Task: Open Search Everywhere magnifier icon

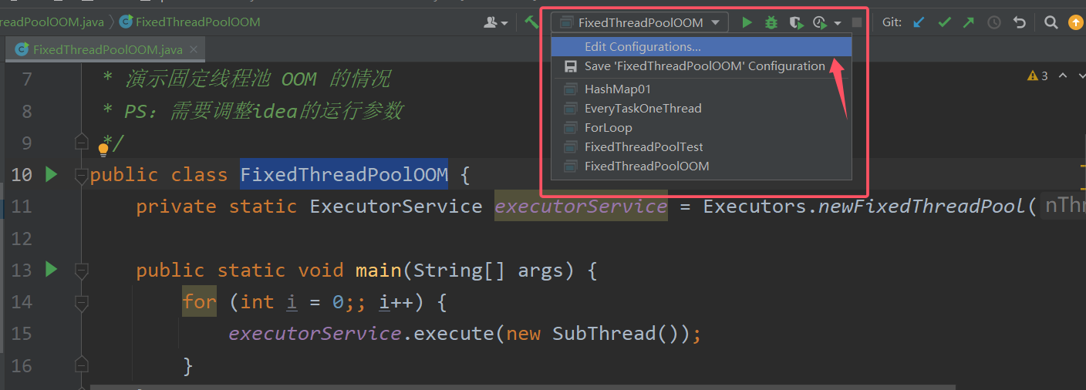Action: 1051,23
